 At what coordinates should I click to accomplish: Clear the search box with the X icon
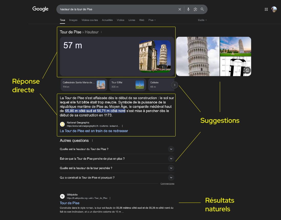(x=180, y=9)
